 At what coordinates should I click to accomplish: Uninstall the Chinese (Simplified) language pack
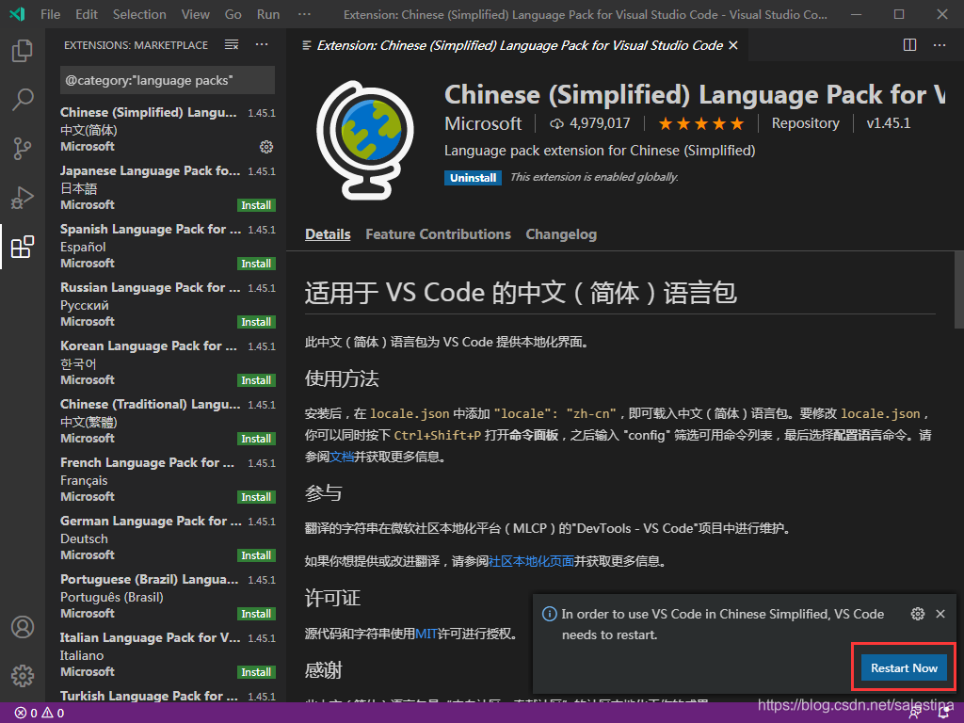tap(473, 178)
